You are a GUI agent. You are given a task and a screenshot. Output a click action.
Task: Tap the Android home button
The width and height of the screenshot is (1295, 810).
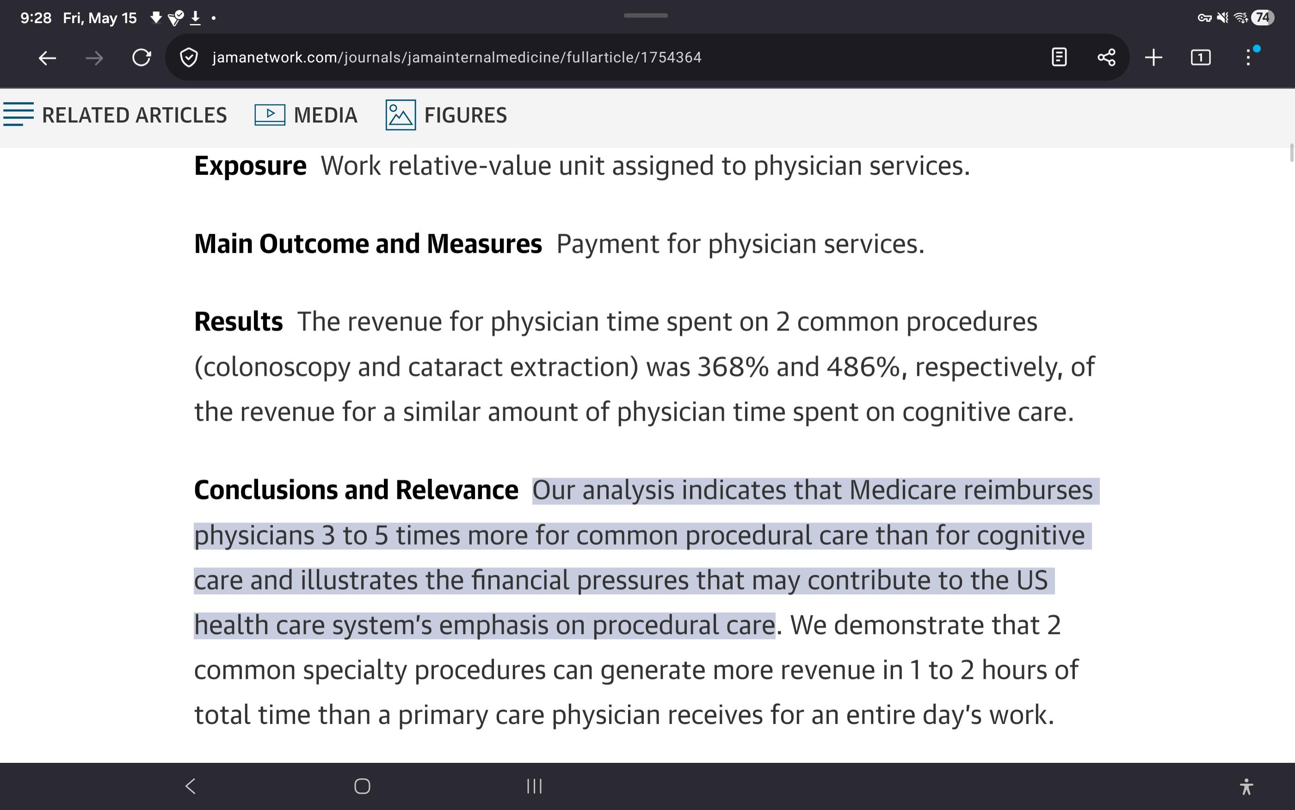[362, 786]
